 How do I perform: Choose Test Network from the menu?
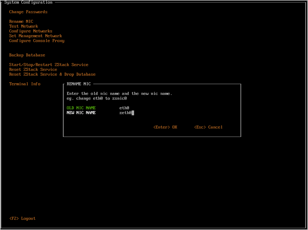[x=23, y=27]
